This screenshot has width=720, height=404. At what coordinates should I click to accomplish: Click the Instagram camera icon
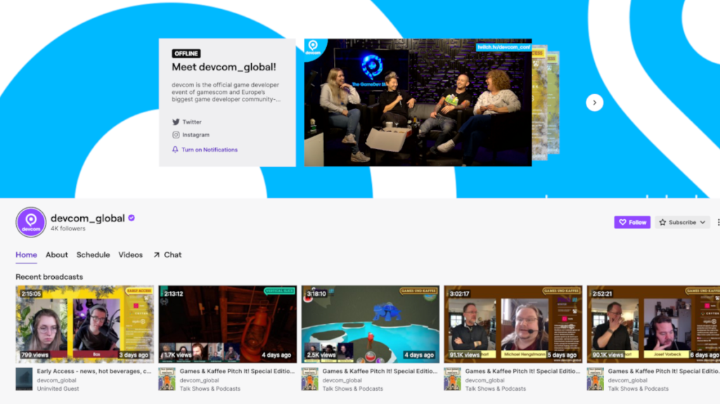pyautogui.click(x=176, y=135)
